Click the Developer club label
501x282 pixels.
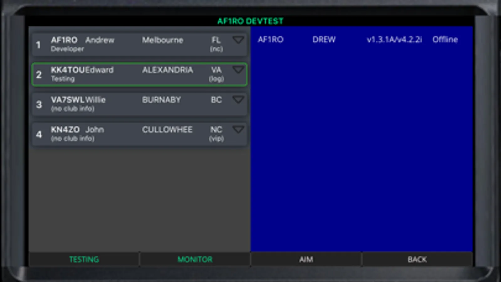coord(67,49)
